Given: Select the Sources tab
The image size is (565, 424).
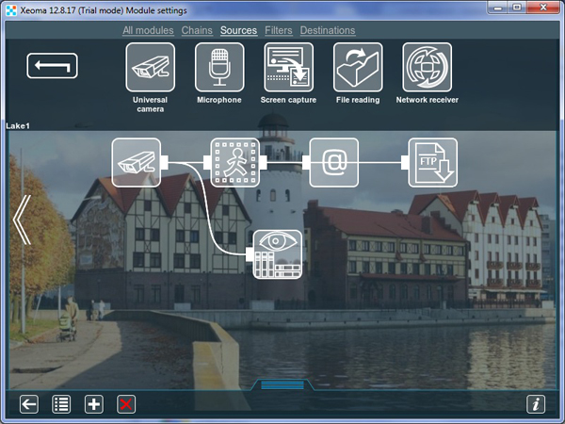Looking at the screenshot, I should (238, 30).
